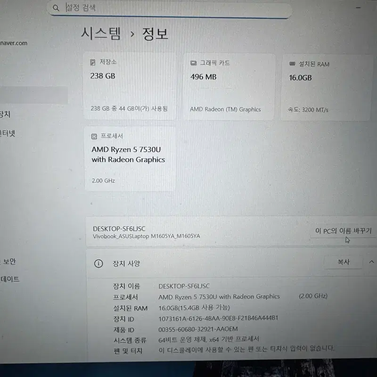Open the 238 GB storage card

(x=130, y=86)
